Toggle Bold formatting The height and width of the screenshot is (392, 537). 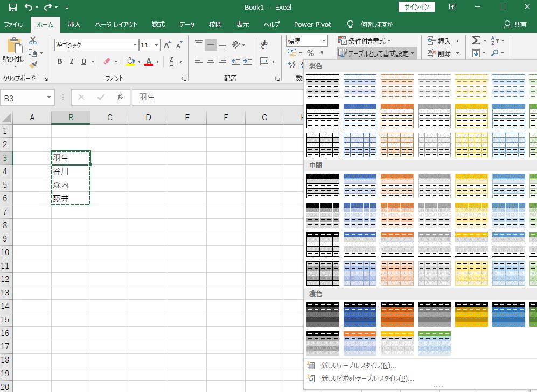(60, 61)
